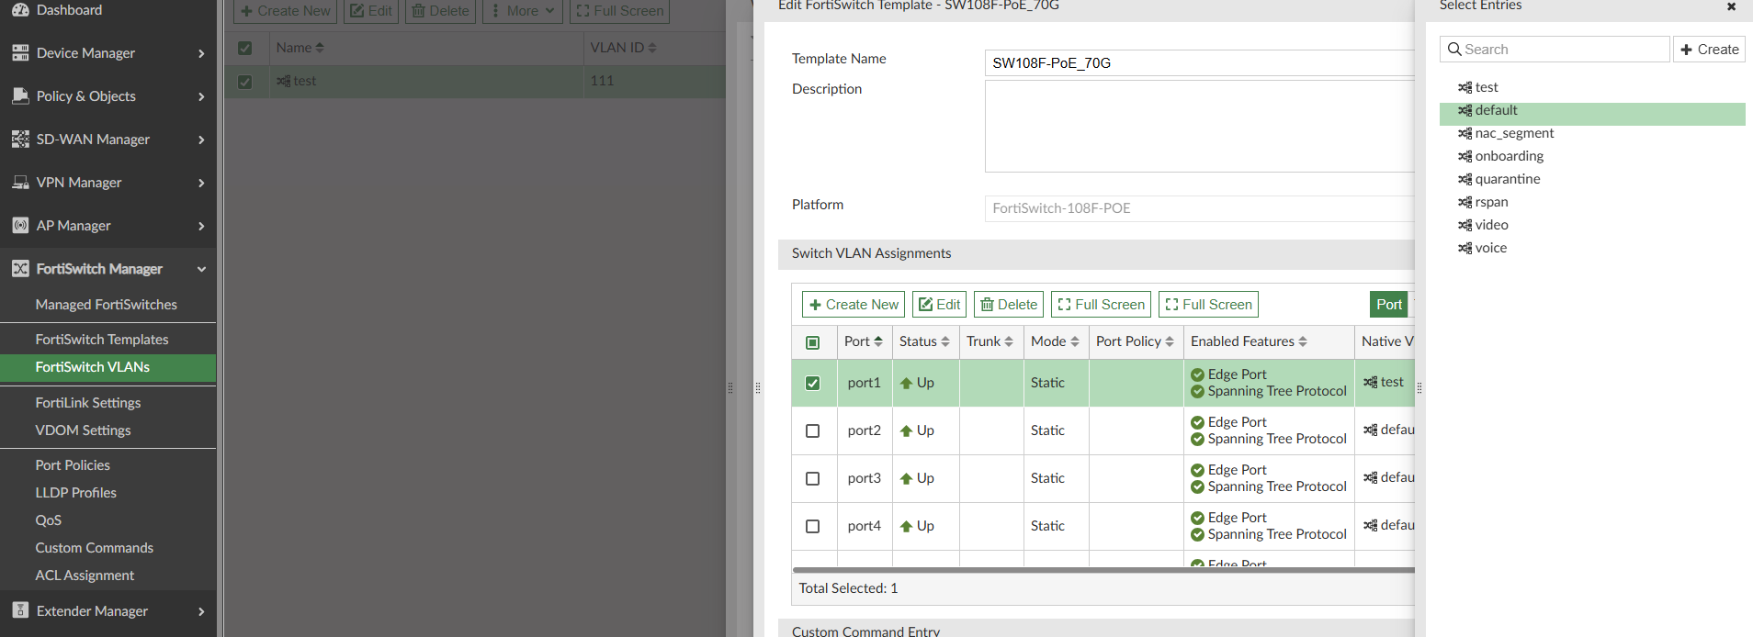Viewport: 1753px width, 637px height.
Task: Open Port Policies menu item
Action: 73,465
